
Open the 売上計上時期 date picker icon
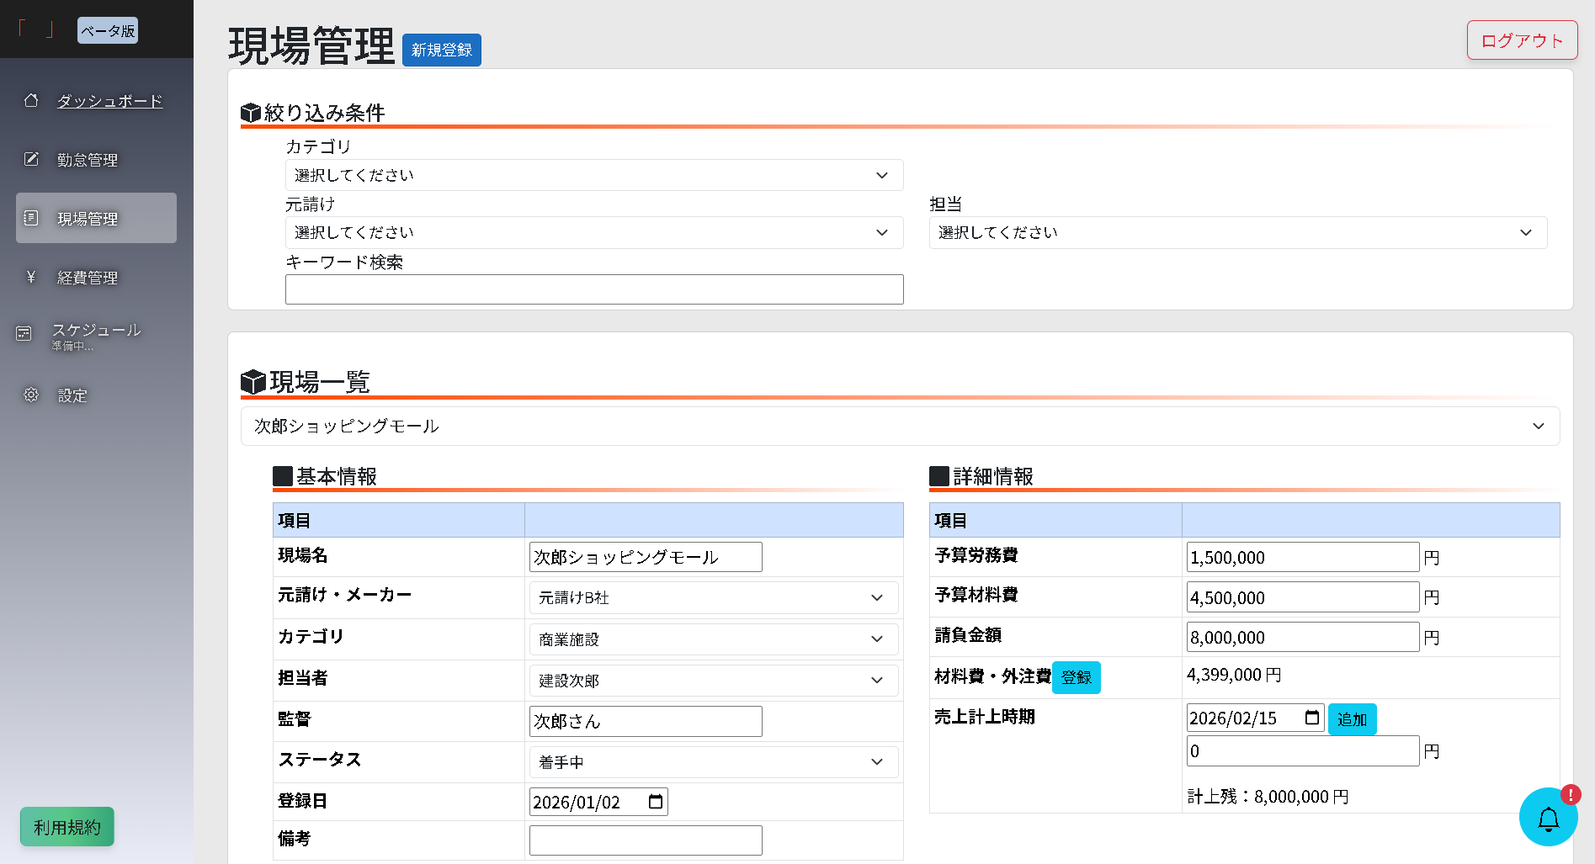point(1313,718)
